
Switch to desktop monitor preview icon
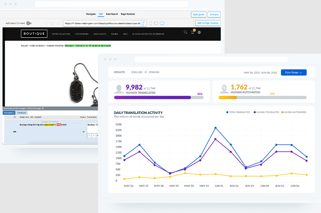[x=162, y=23]
